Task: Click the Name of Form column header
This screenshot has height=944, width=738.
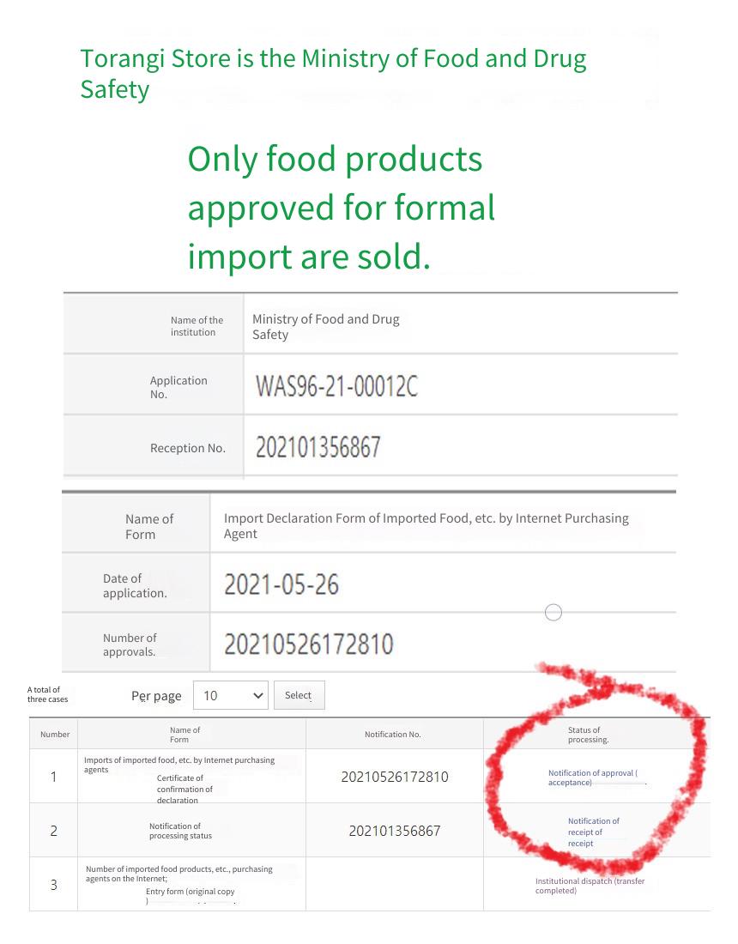Action: pos(184,735)
